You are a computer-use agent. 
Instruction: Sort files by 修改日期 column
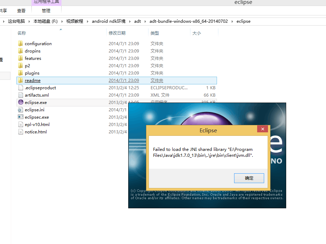pyautogui.click(x=117, y=33)
